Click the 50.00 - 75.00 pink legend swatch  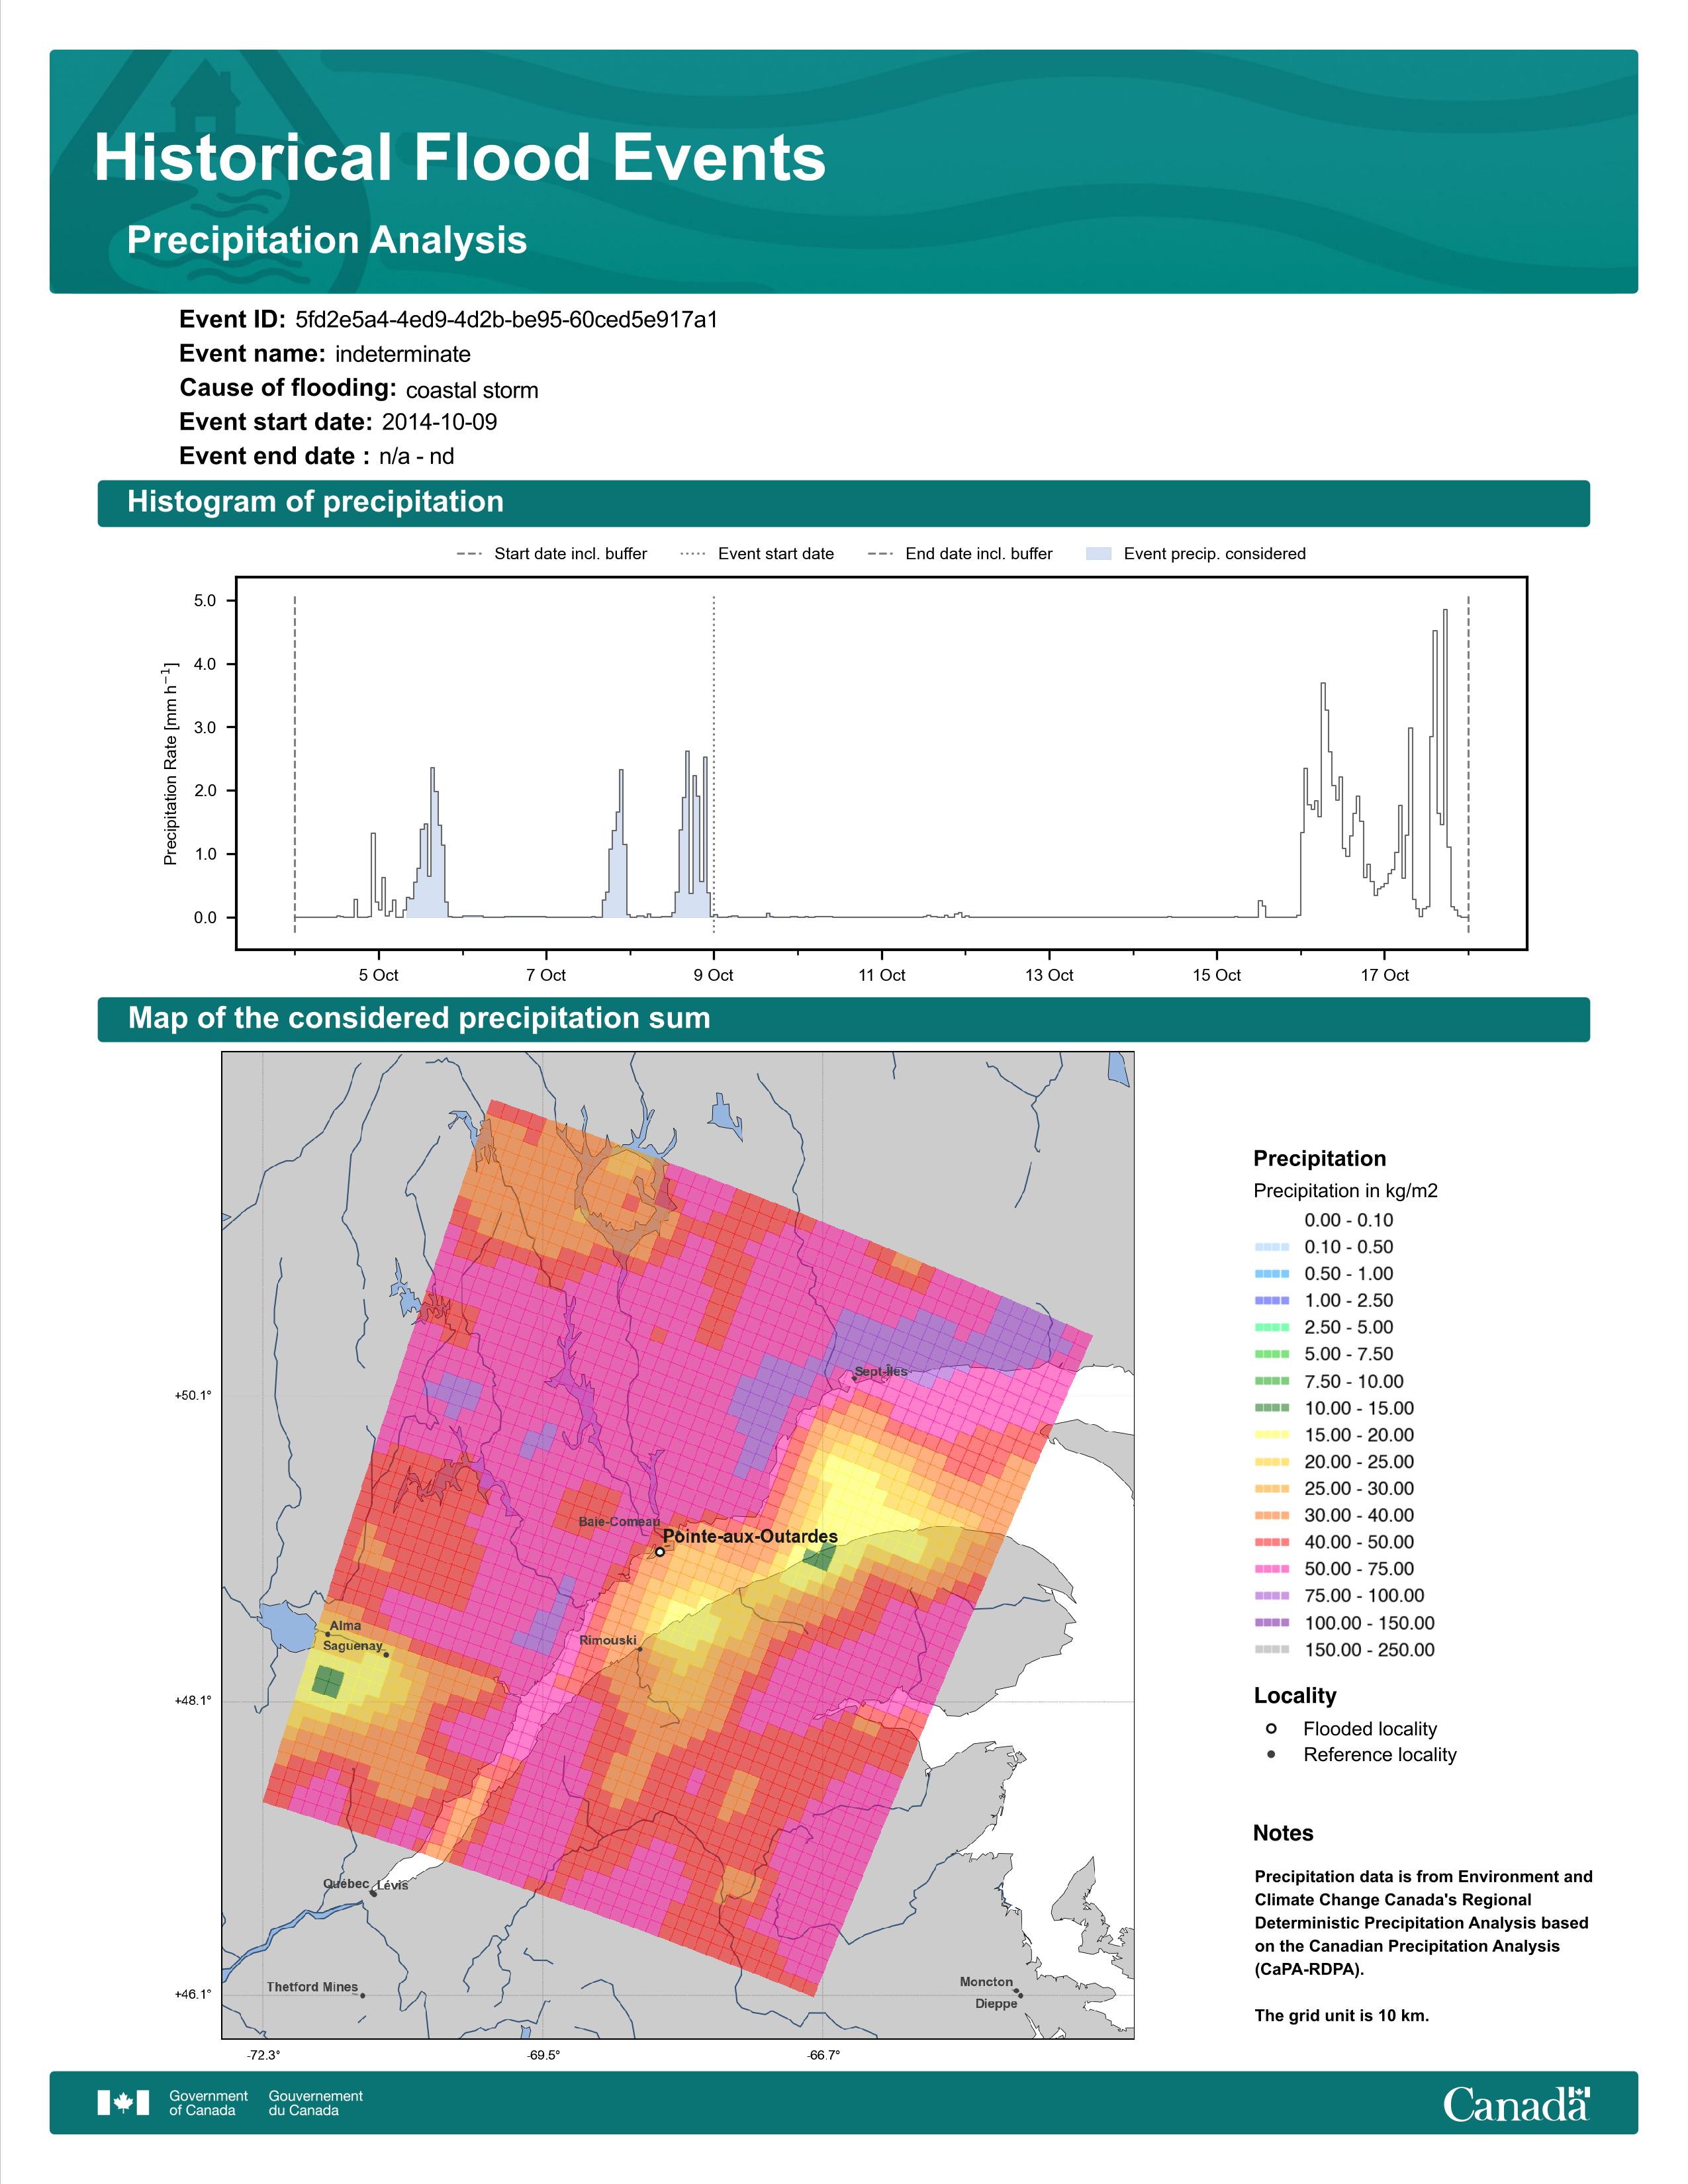tap(1271, 1569)
